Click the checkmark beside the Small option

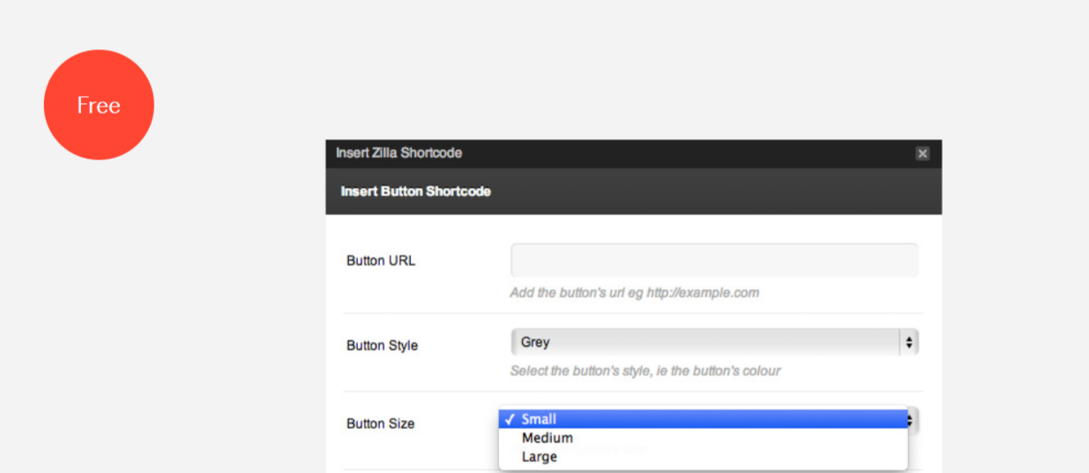click(510, 419)
